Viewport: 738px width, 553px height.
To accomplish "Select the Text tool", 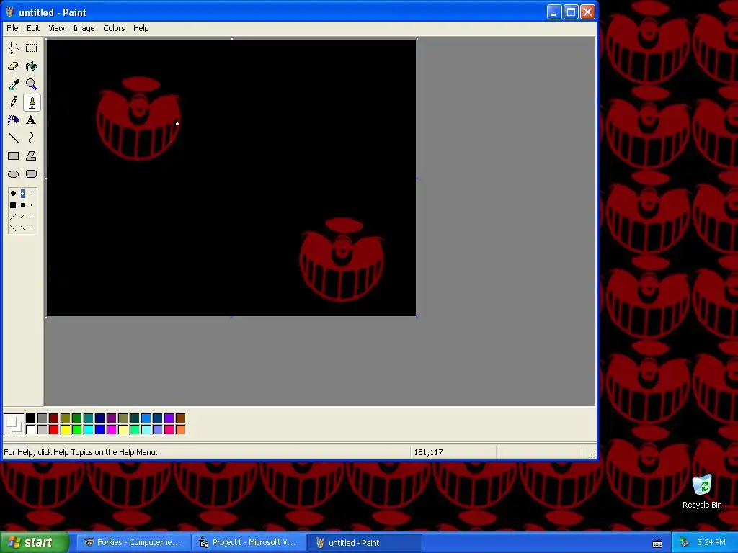I will click(x=32, y=120).
